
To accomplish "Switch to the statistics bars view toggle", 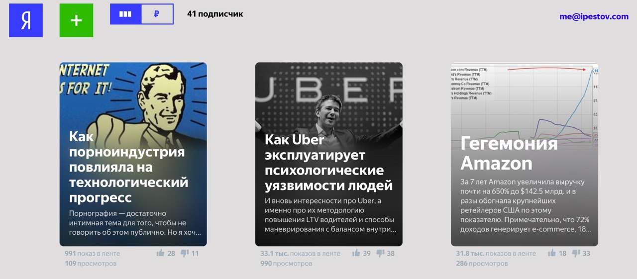I will tap(126, 14).
